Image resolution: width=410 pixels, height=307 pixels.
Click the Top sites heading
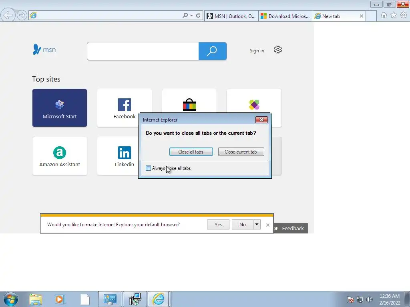[x=46, y=79]
